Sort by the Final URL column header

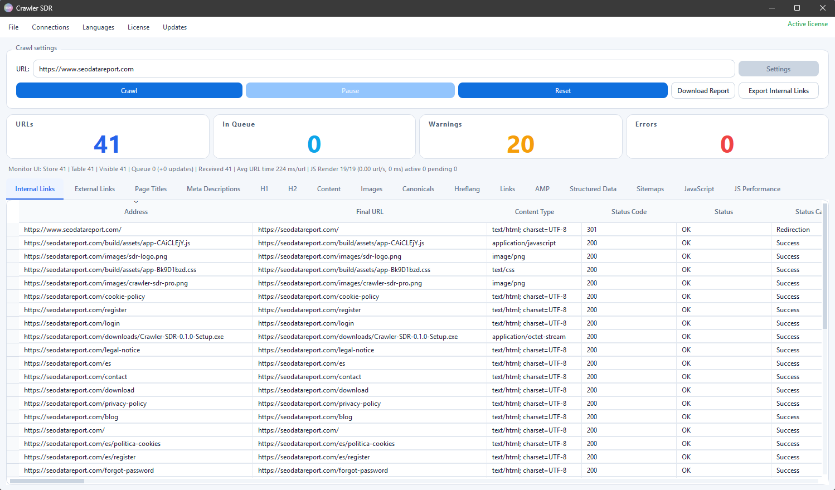[370, 212]
